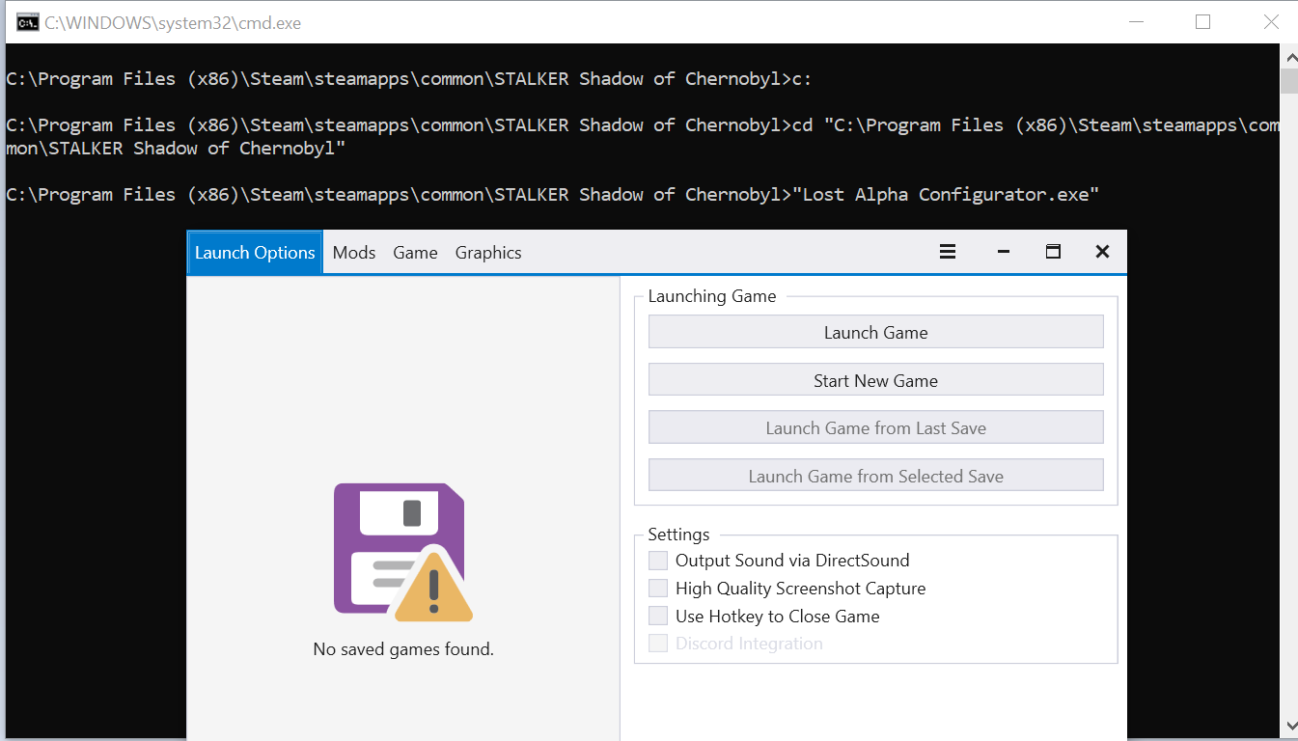The height and width of the screenshot is (741, 1298).
Task: Open the configurator hamburger menu icon
Action: click(948, 252)
